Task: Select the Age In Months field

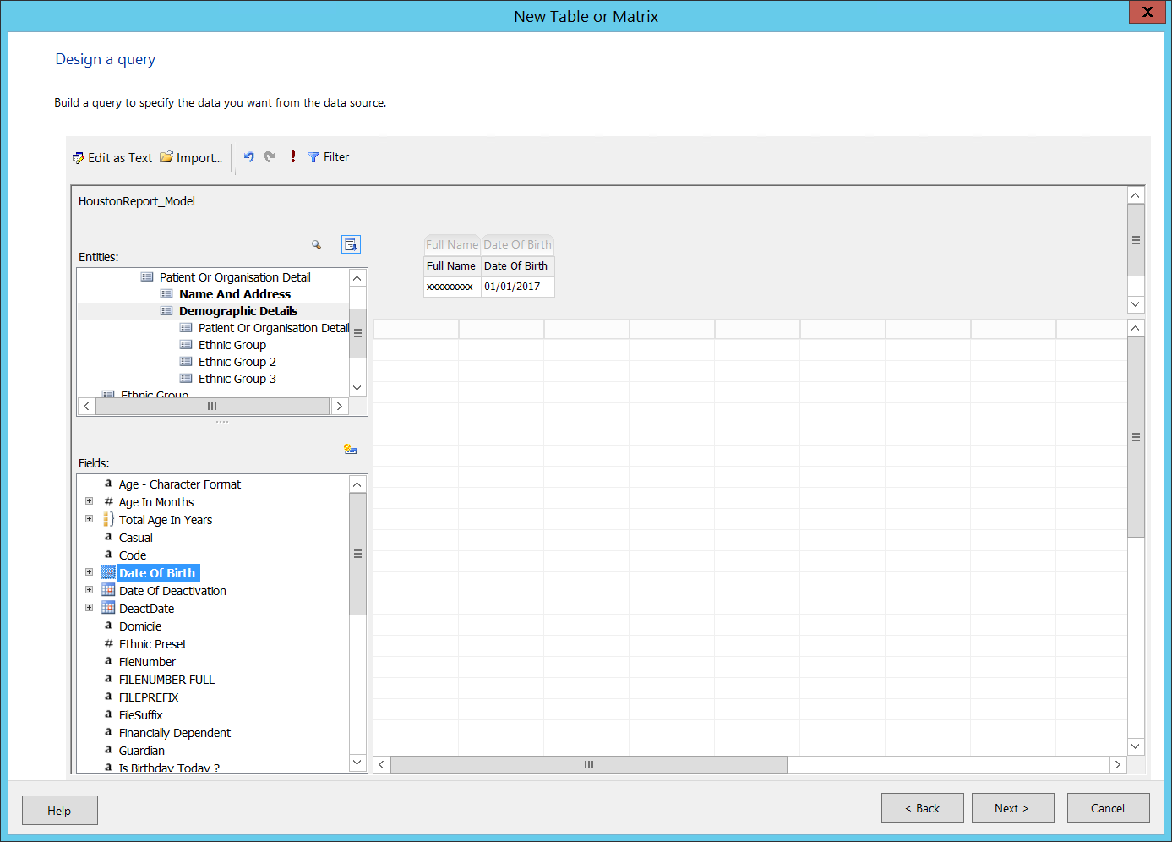Action: (x=156, y=502)
